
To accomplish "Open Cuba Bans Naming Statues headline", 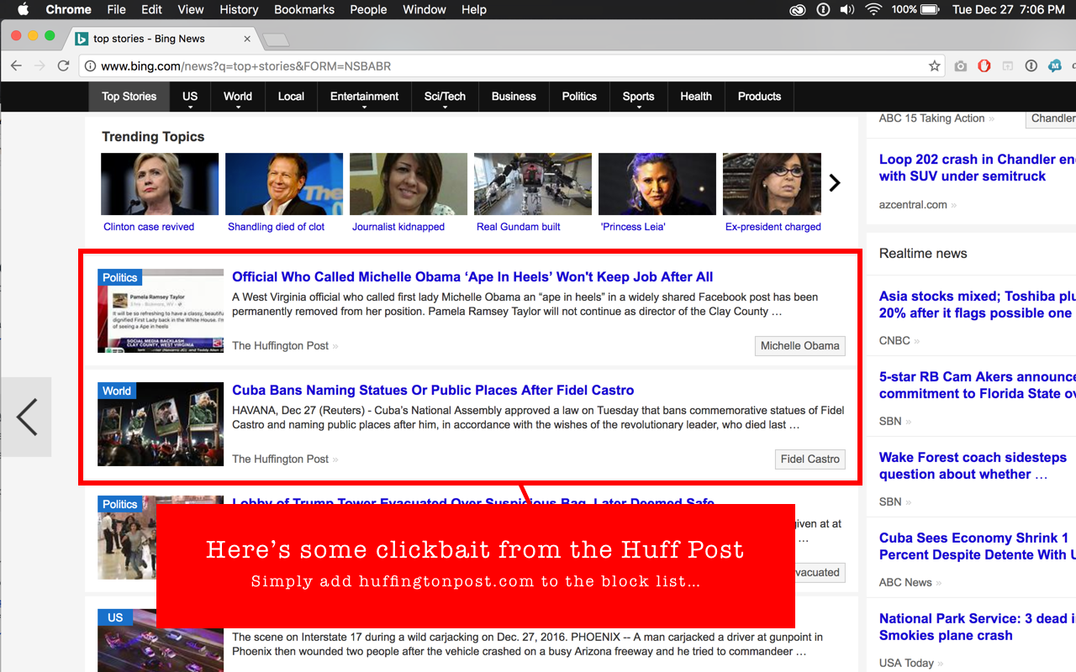I will tap(433, 390).
